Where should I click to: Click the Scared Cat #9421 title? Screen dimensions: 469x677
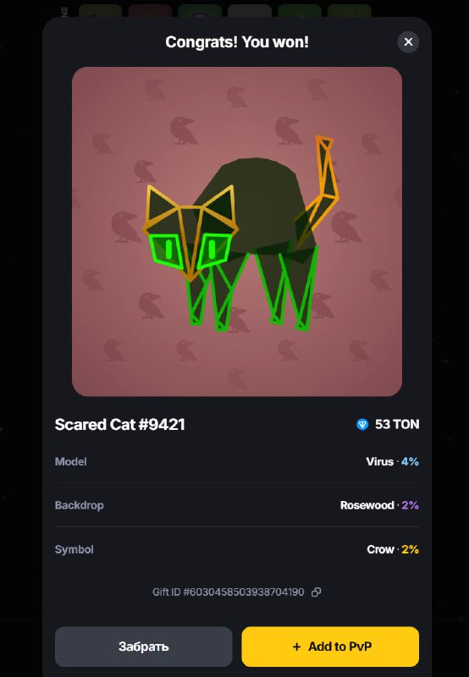(120, 425)
